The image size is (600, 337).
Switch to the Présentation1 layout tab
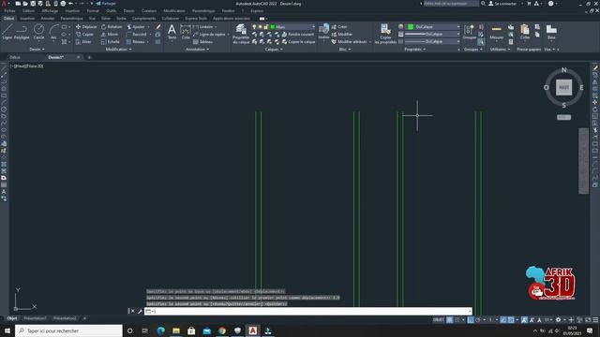pyautogui.click(x=35, y=318)
